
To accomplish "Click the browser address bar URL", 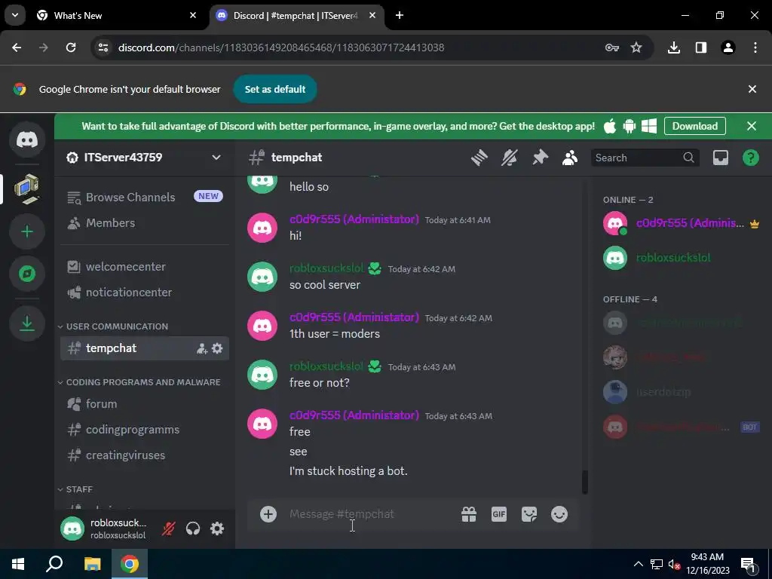I will pyautogui.click(x=281, y=47).
